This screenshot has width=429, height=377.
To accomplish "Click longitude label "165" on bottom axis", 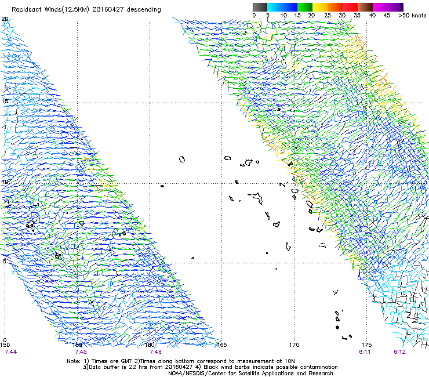I will coord(222,345).
